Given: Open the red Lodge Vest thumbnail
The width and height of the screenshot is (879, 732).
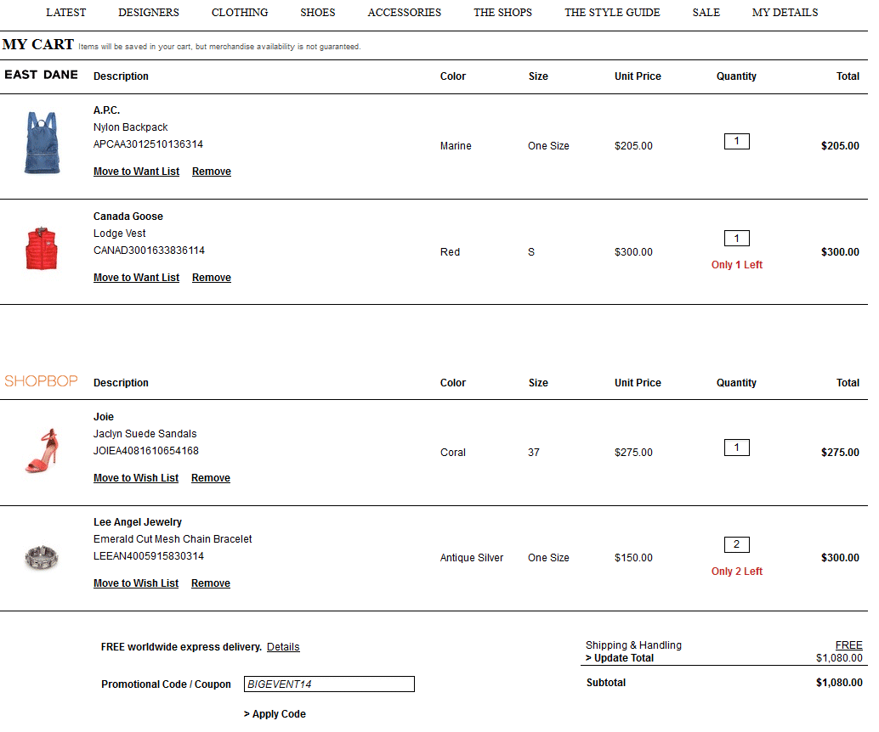Looking at the screenshot, I should coord(42,249).
